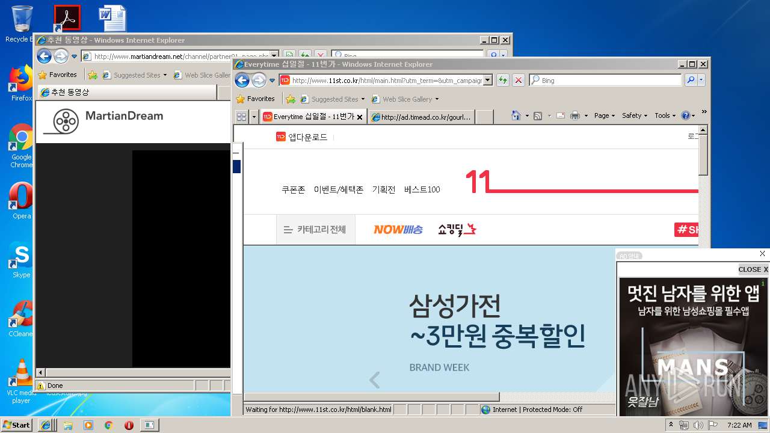
Task: Click the Bing search box in front window
Action: tap(606, 80)
